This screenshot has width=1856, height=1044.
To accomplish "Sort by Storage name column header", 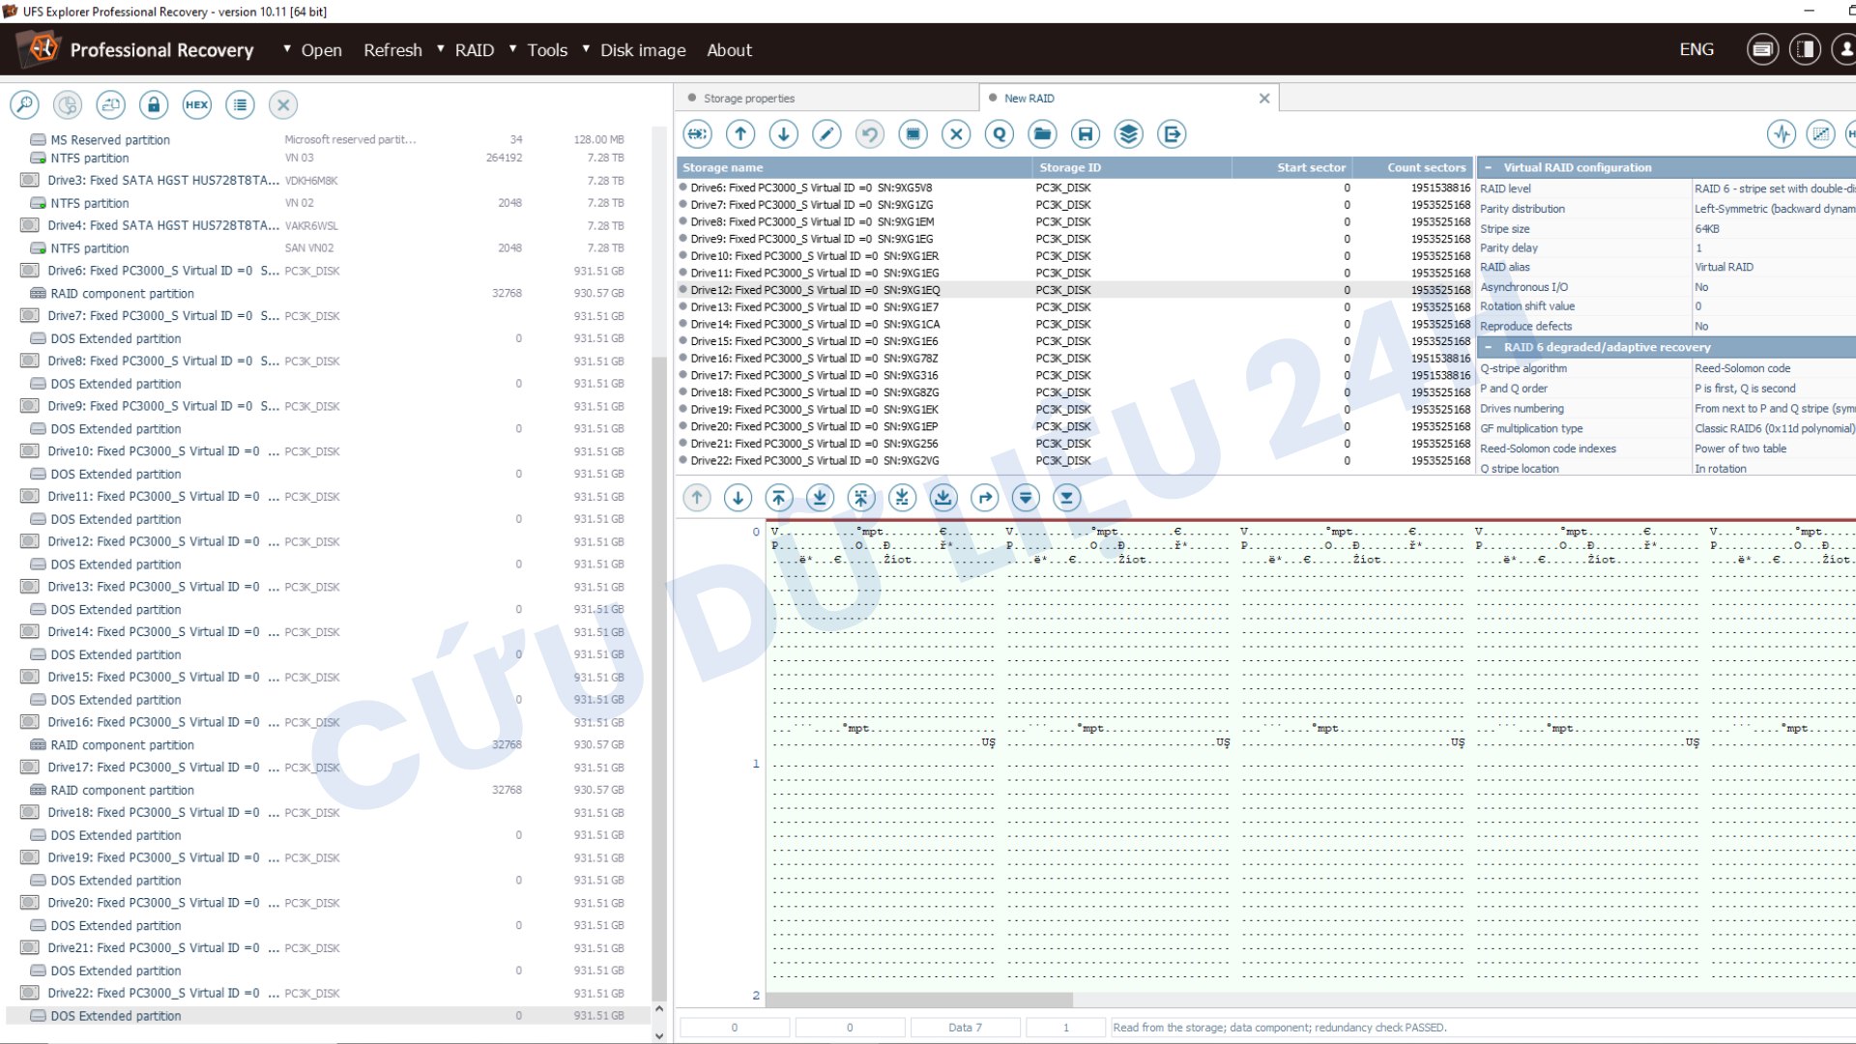I will 855,168.
